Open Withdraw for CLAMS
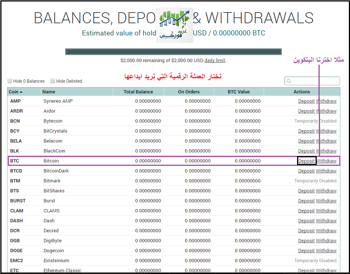 click(x=326, y=210)
